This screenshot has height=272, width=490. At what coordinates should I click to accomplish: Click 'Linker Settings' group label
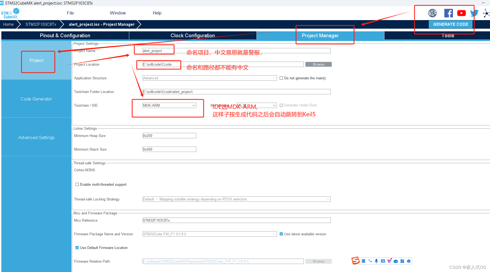click(85, 128)
